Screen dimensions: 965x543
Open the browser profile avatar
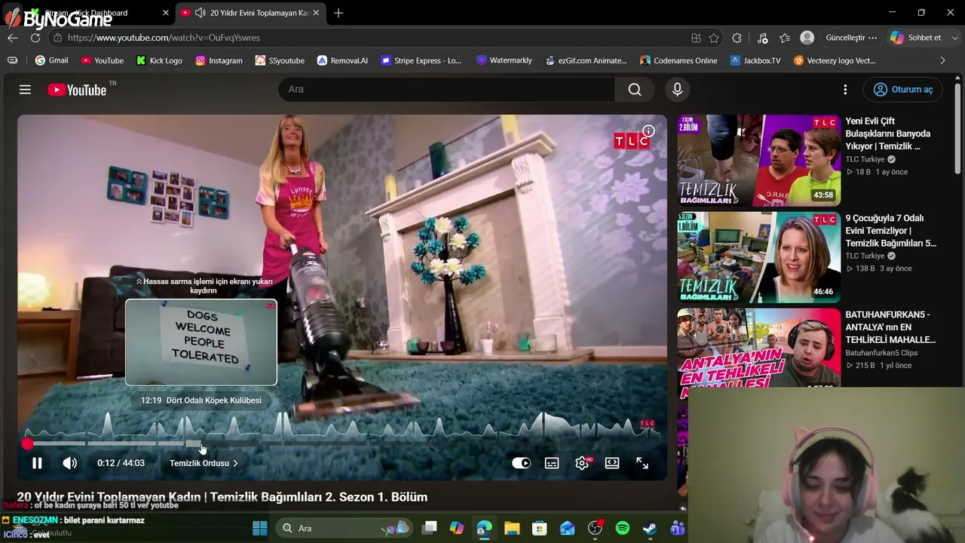(807, 38)
